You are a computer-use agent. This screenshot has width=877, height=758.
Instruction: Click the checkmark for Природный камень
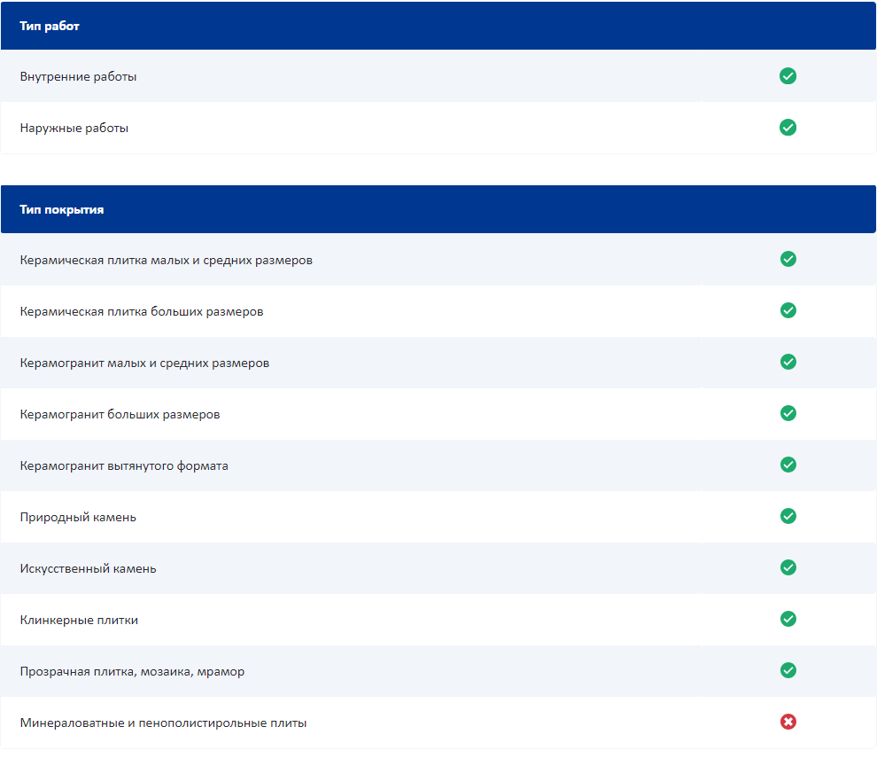point(788,516)
